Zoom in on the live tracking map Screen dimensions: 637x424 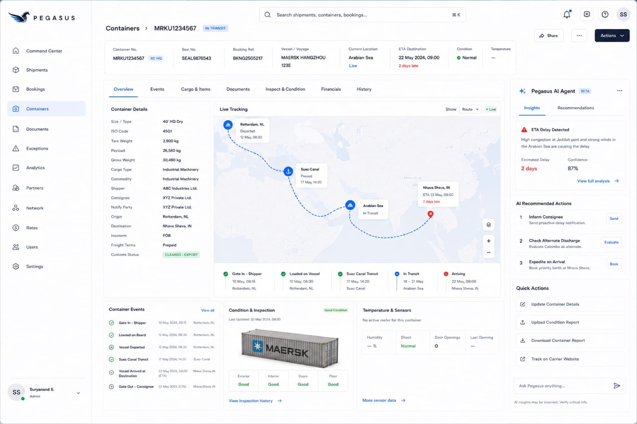(489, 241)
